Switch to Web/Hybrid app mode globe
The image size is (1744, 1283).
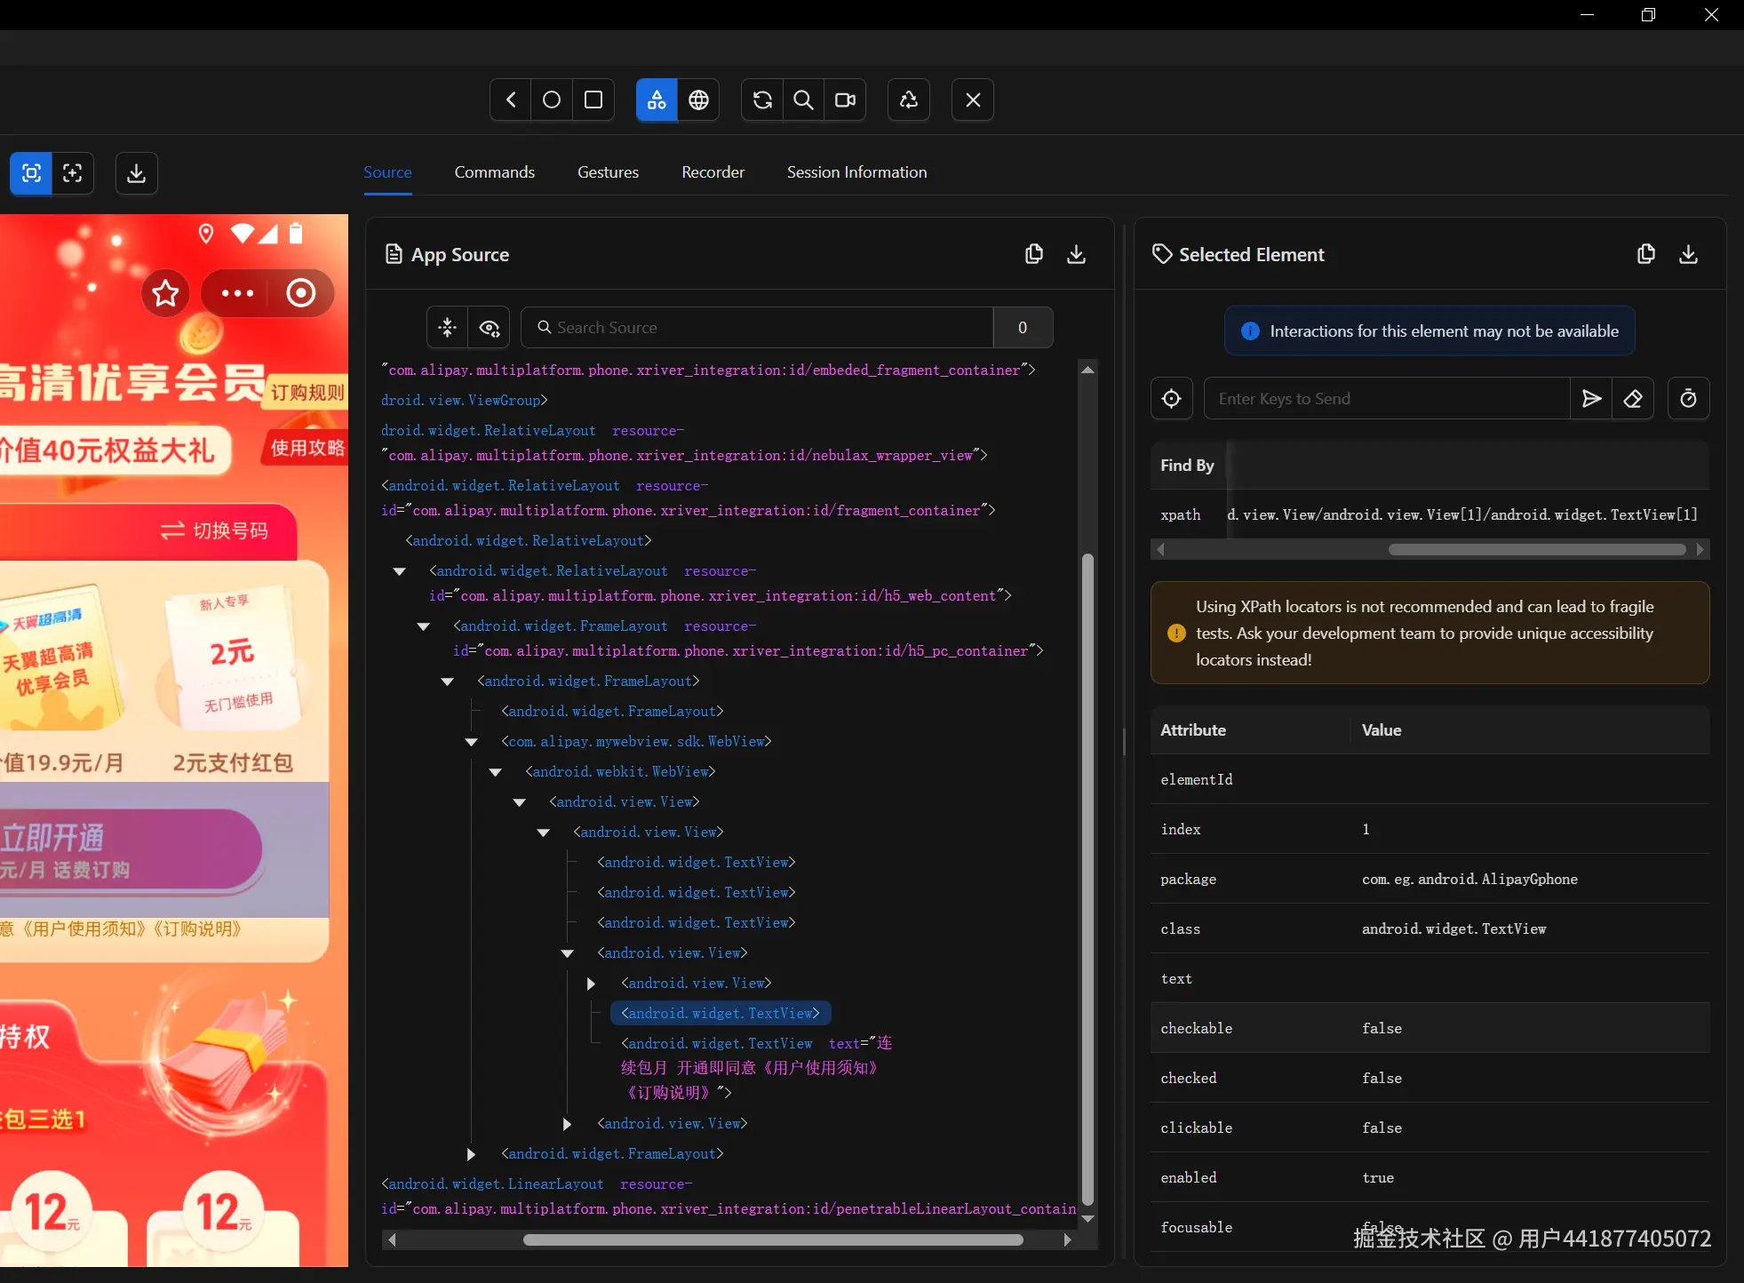click(698, 100)
